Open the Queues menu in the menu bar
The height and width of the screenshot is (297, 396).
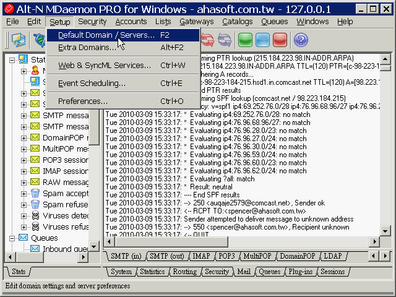pyautogui.click(x=275, y=22)
